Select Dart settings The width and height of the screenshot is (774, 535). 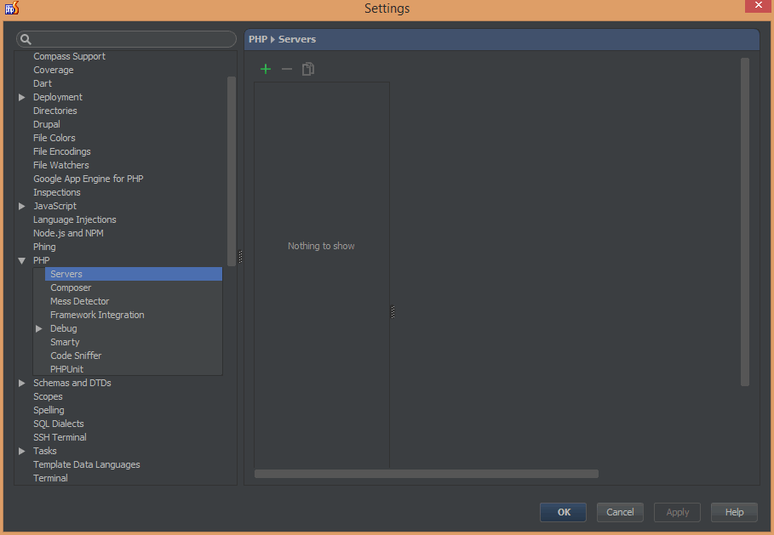(43, 83)
